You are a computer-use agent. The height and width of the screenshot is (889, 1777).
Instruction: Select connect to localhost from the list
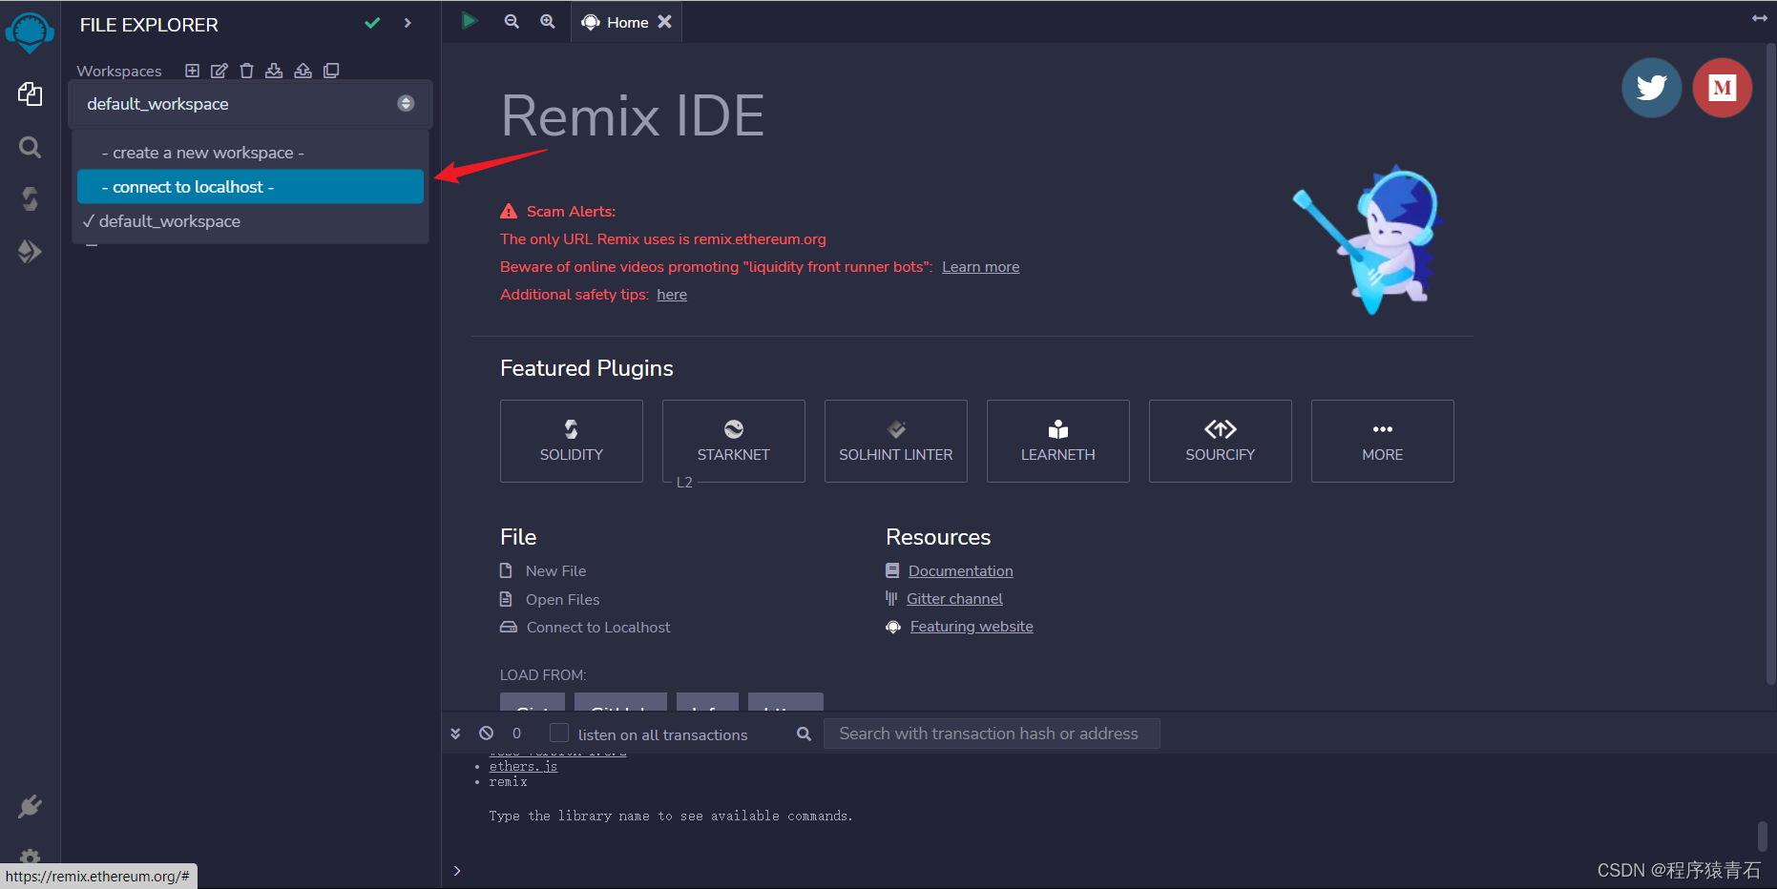250,186
